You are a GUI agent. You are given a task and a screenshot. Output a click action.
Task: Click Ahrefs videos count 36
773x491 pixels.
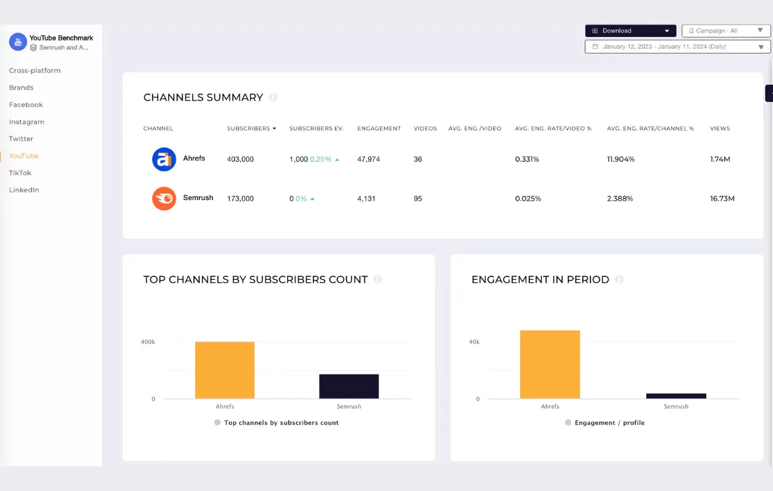[418, 160]
